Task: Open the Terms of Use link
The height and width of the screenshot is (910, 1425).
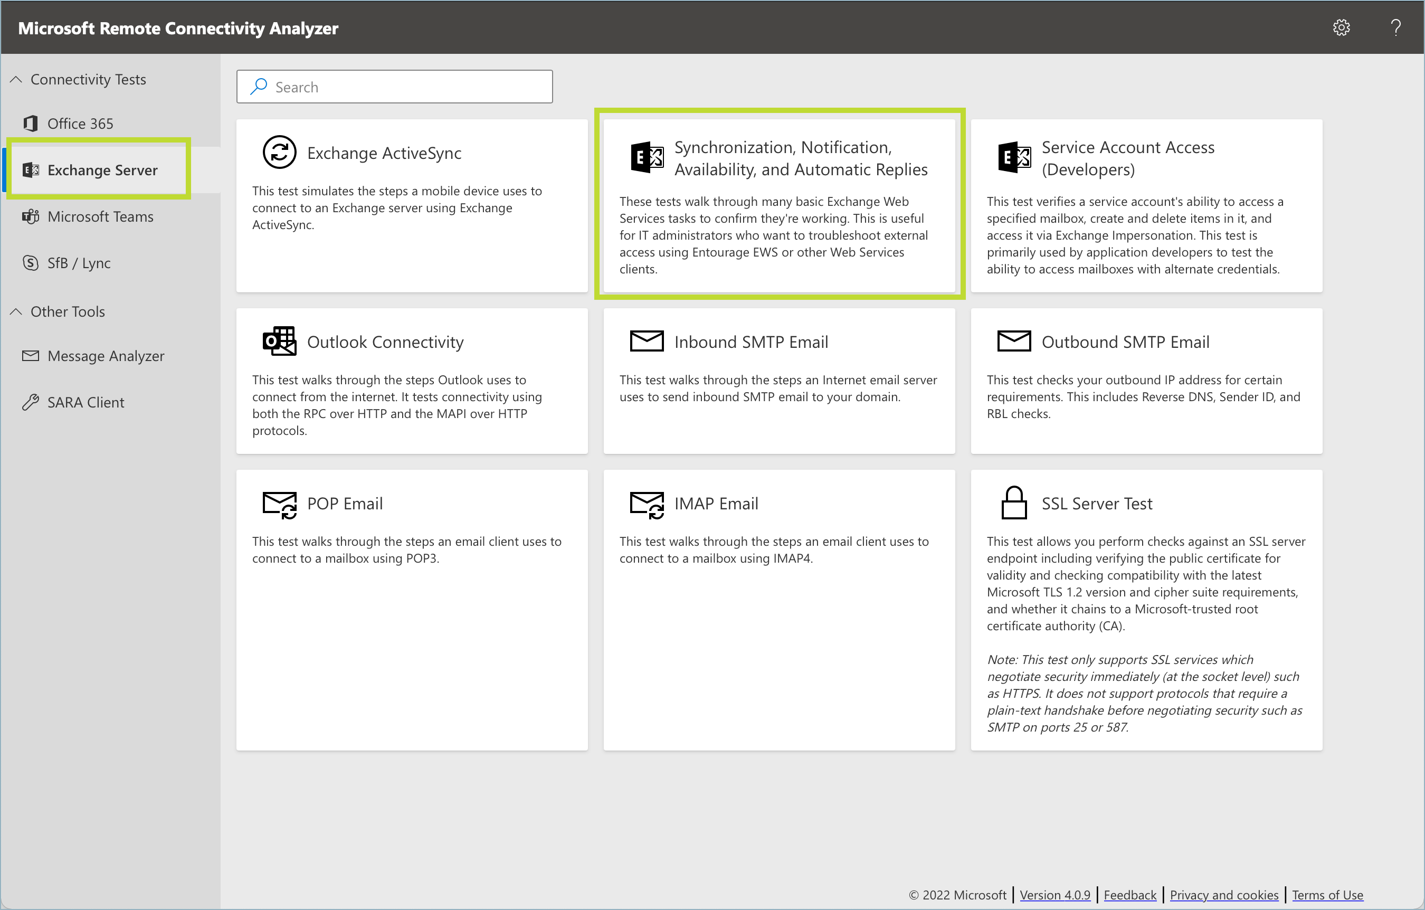Action: [x=1327, y=895]
